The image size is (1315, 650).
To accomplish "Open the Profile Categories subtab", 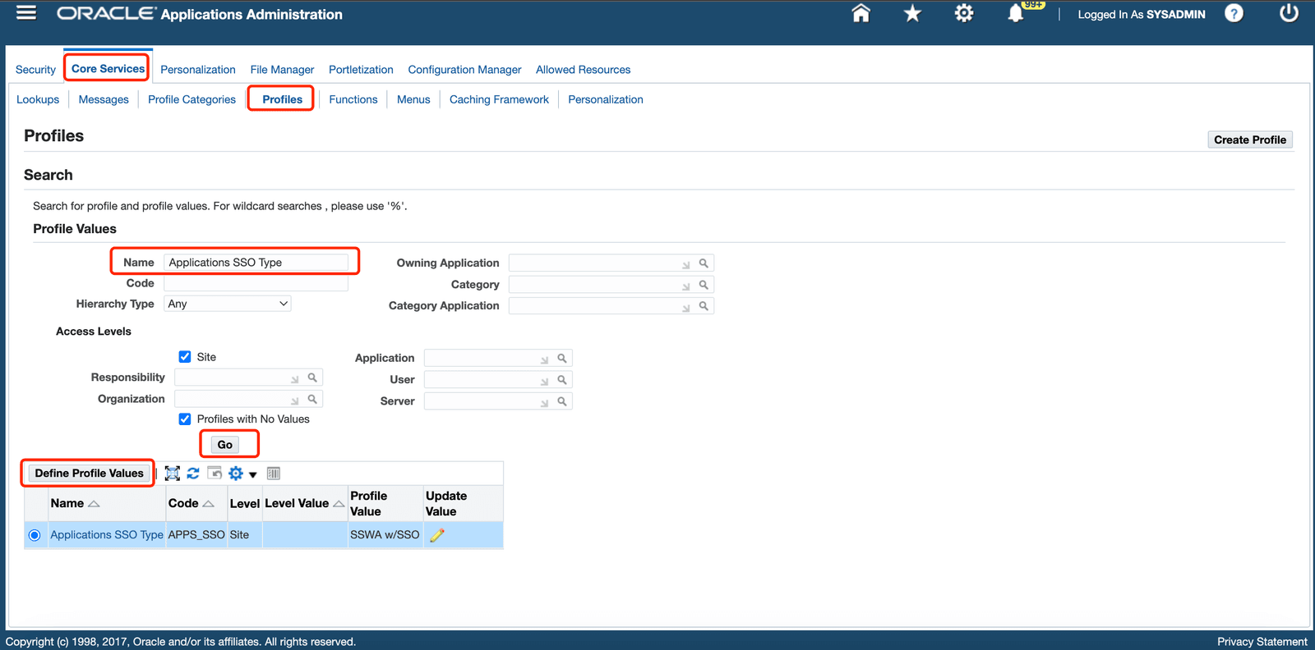I will [x=191, y=99].
